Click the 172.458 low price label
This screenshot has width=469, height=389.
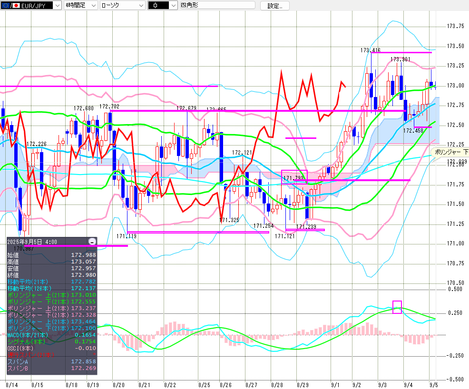[x=413, y=131]
